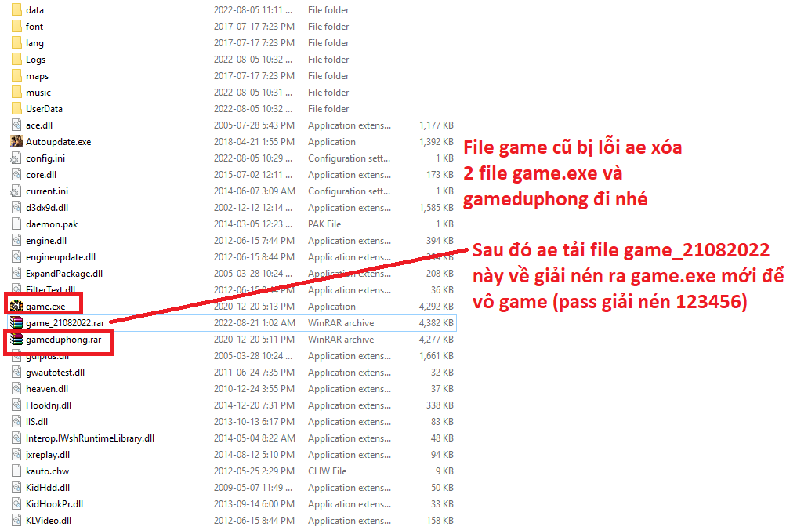Select the Autoupdate.exe application icon
The width and height of the screenshot is (797, 527).
[x=16, y=142]
